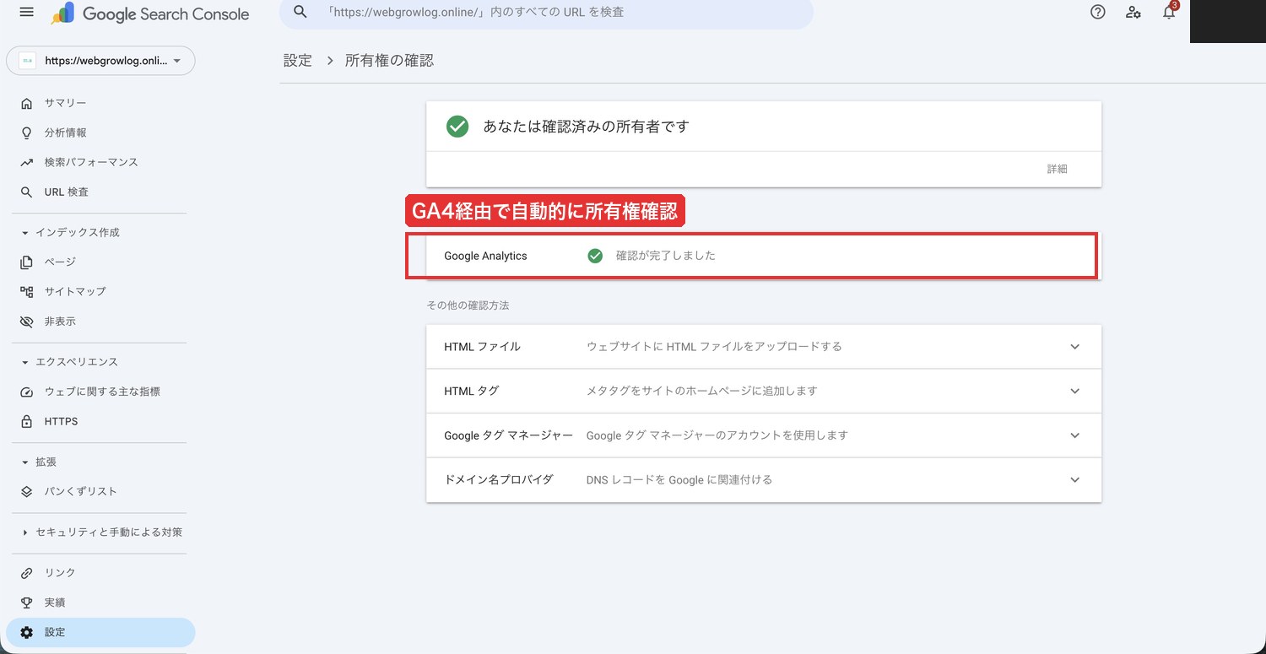Collapse the インデックス作成 section
This screenshot has height=654, width=1266.
[25, 232]
